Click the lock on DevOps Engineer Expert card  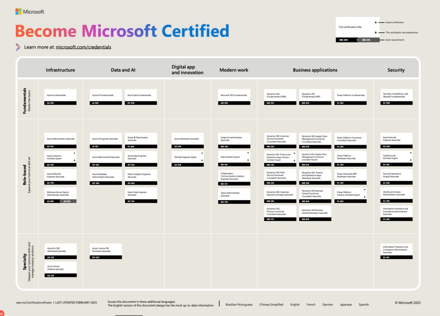click(x=202, y=160)
